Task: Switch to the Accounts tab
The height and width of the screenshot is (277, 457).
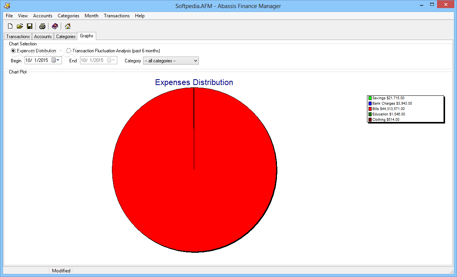Action: (43, 37)
